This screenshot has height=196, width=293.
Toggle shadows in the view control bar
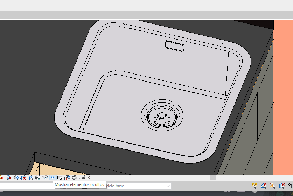[x=2, y=178]
